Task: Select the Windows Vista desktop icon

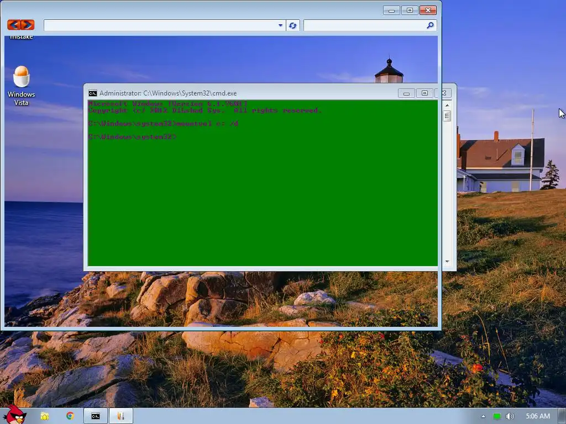Action: click(x=22, y=86)
